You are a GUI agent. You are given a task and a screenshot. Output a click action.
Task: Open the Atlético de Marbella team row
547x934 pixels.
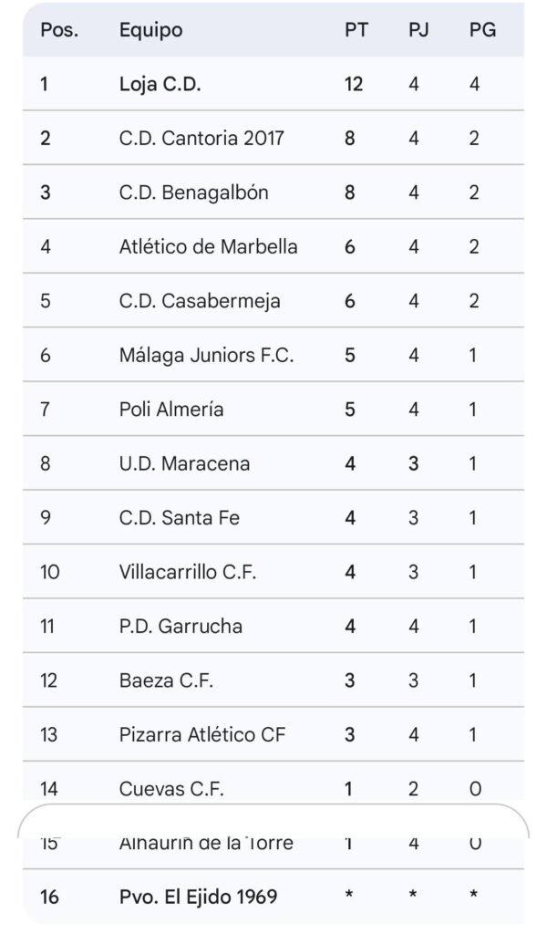point(208,247)
